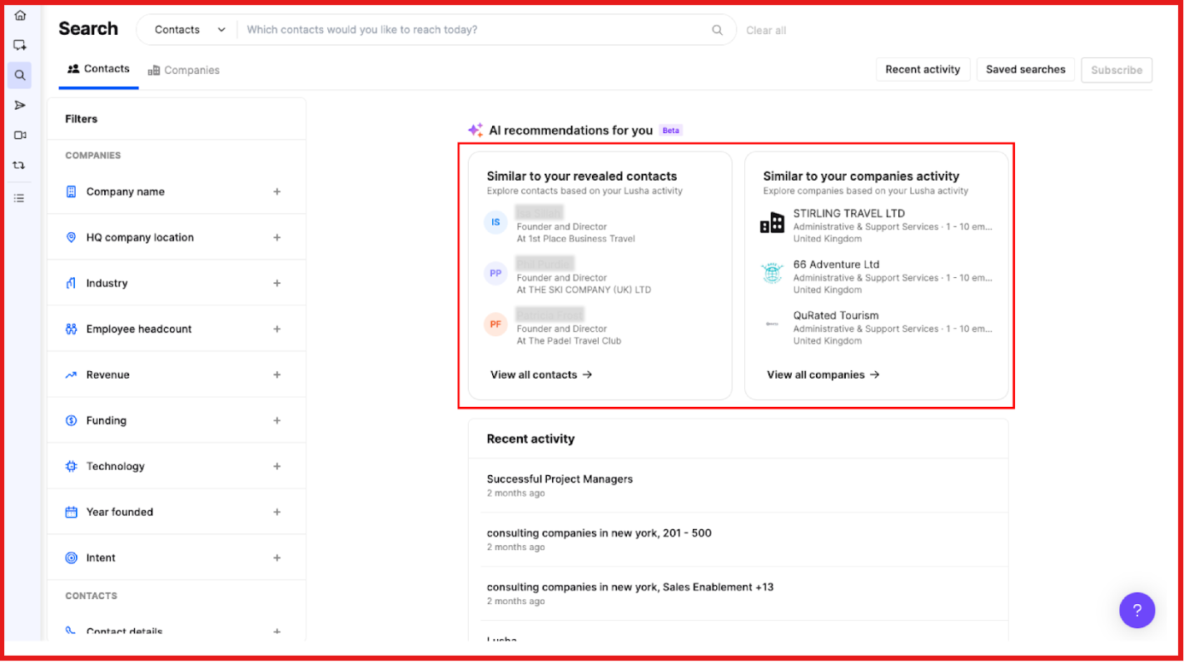
Task: Click the QuRated Tourism name
Action: coord(835,315)
